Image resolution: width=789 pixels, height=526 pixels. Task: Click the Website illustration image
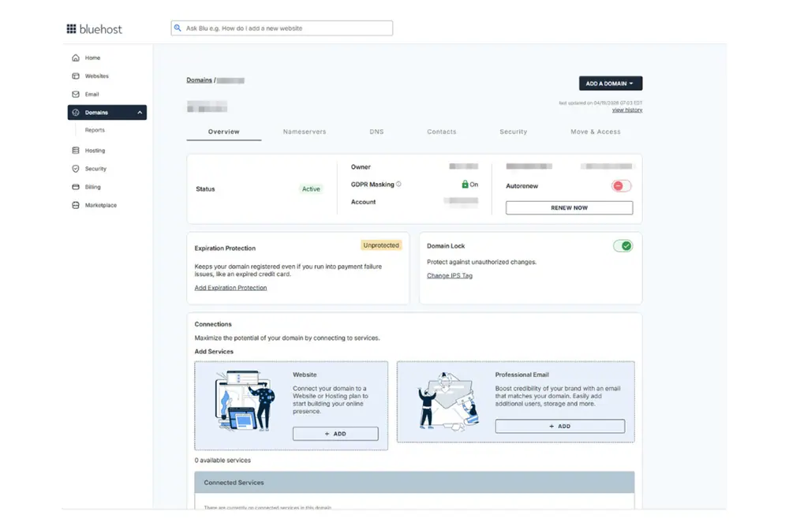(x=245, y=401)
